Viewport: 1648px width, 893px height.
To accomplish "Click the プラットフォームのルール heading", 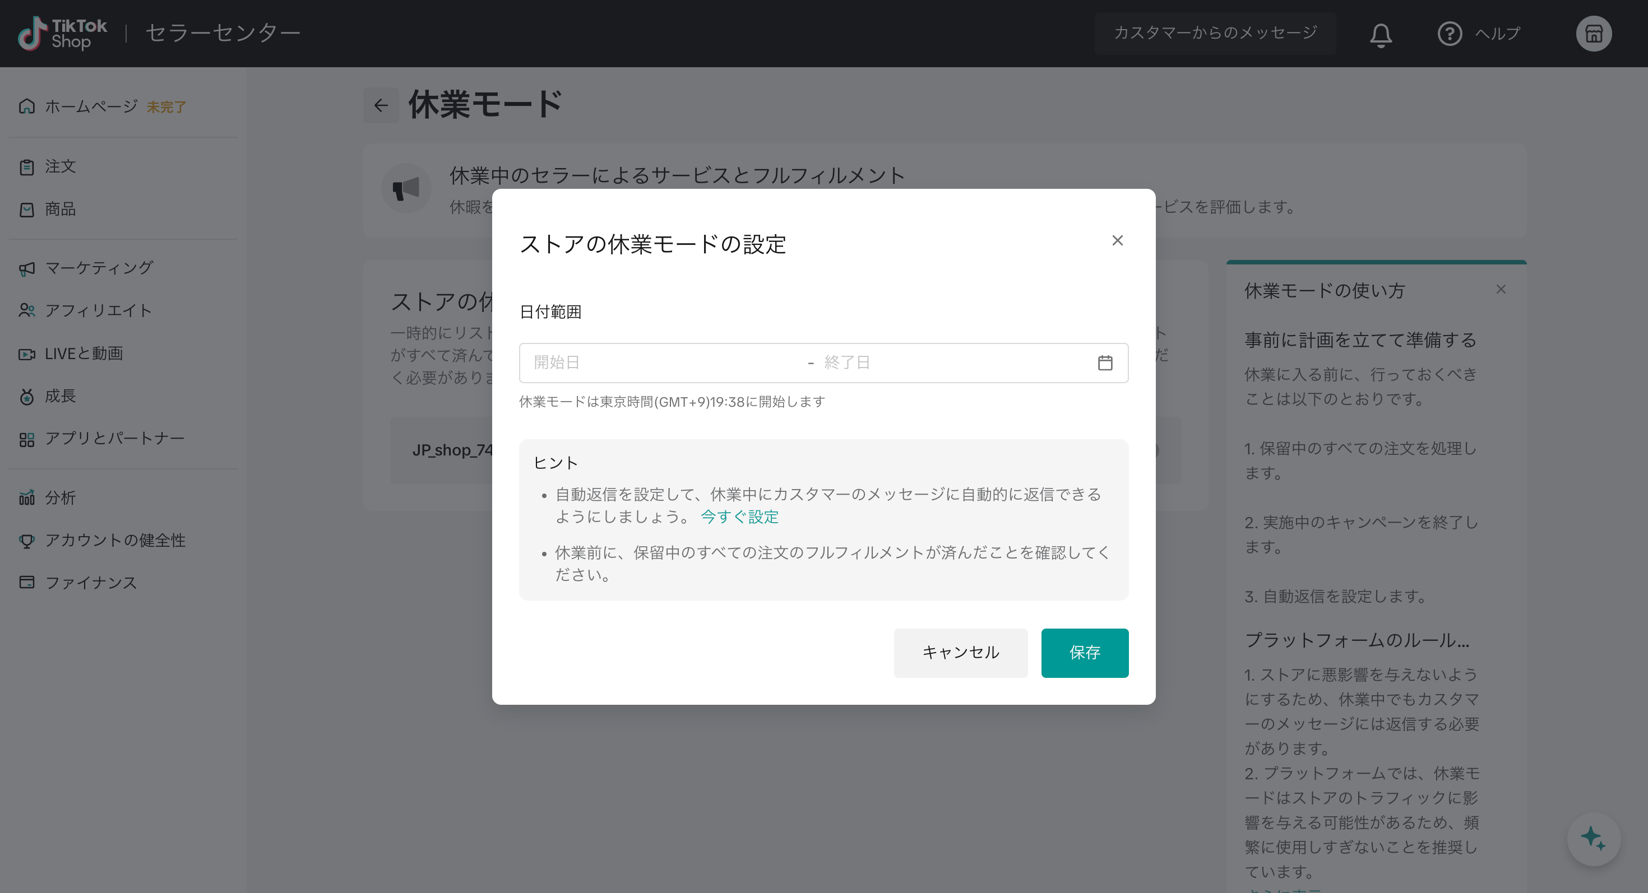I will (x=1357, y=640).
